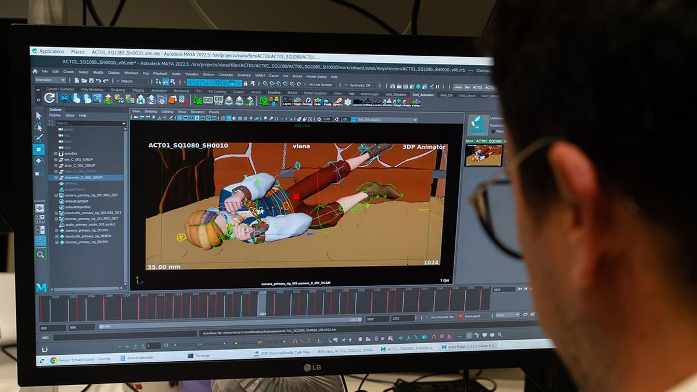This screenshot has width=697, height=392.
Task: Open the Anim Picker taskbar button
Action: pyautogui.click(x=469, y=346)
